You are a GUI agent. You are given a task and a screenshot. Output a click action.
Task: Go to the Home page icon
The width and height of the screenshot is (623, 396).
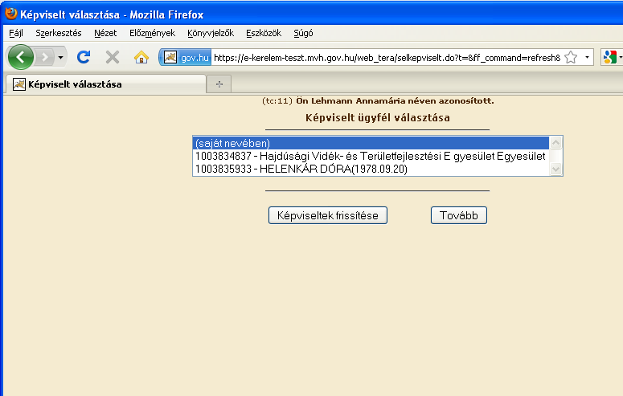point(141,57)
